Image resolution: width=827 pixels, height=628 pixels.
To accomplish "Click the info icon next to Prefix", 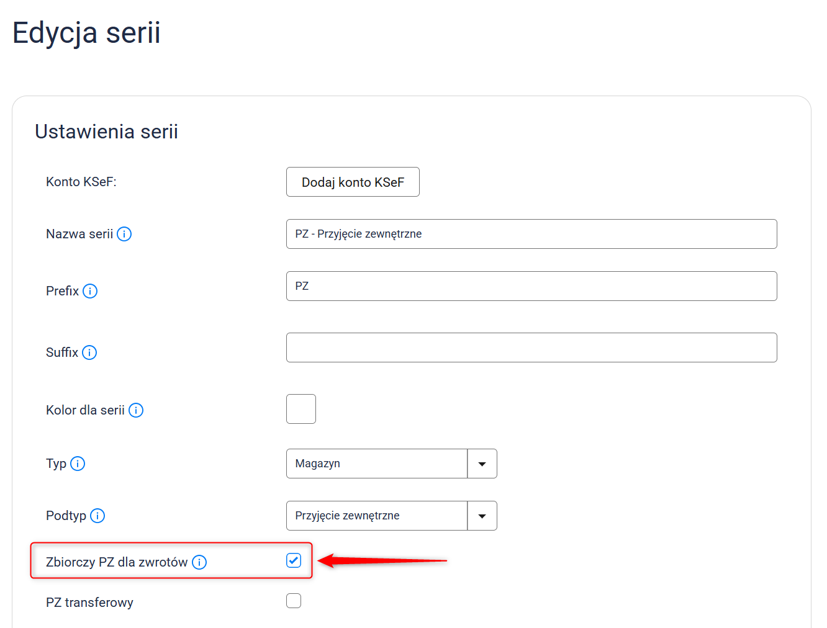I will [x=90, y=291].
